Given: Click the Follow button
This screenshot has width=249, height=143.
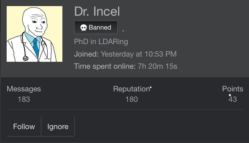Looking at the screenshot, I should tap(24, 126).
